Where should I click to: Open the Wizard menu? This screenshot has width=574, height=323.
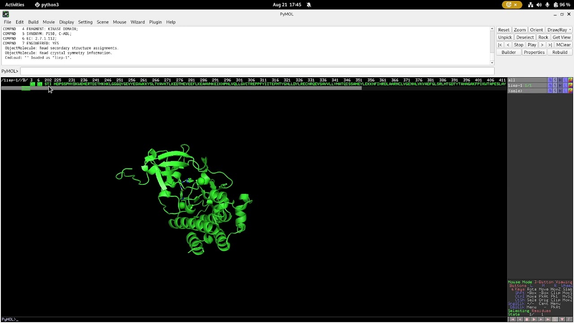click(138, 22)
